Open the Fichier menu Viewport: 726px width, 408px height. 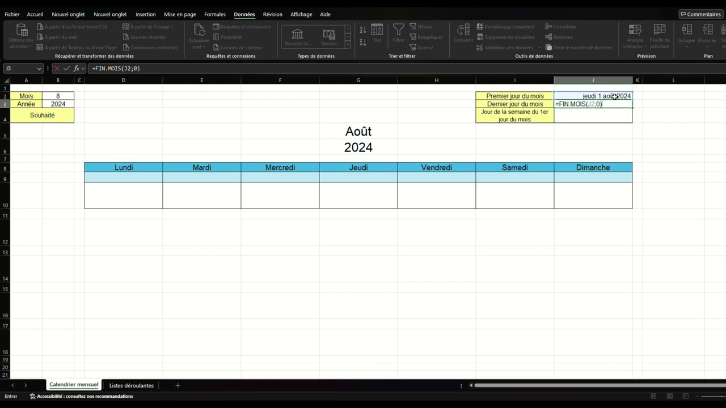click(12, 14)
